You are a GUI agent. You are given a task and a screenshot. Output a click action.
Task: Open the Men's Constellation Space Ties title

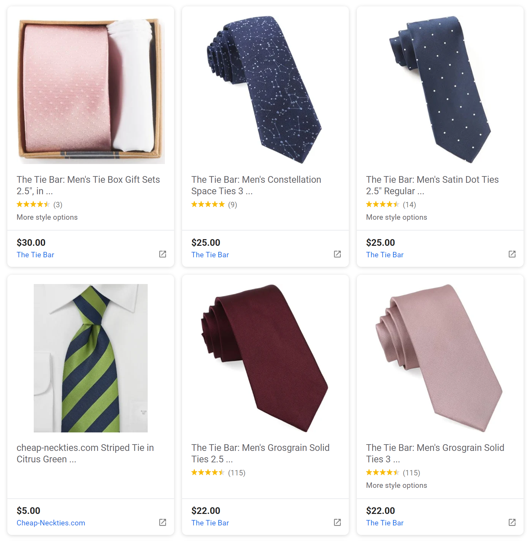pyautogui.click(x=256, y=185)
